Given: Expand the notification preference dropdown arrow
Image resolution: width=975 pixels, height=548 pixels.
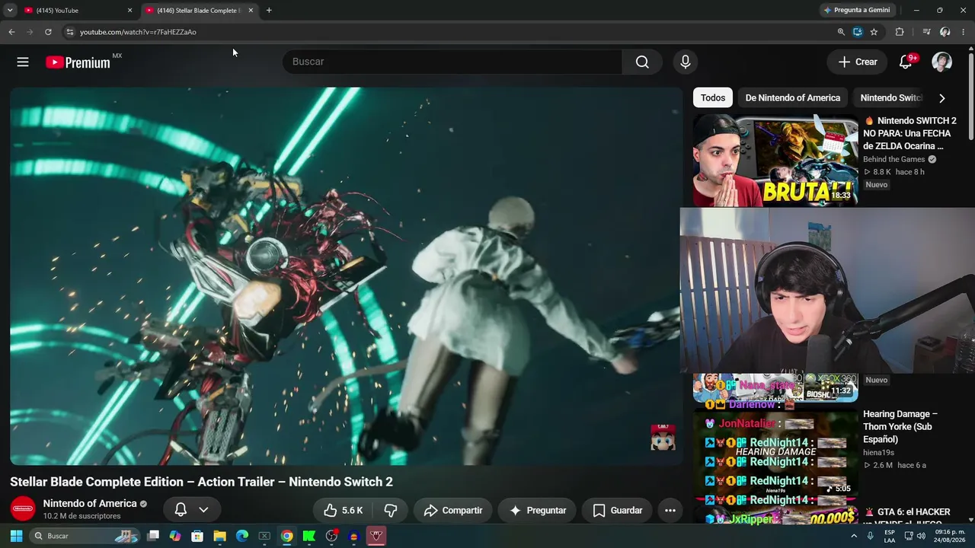Looking at the screenshot, I should (203, 510).
